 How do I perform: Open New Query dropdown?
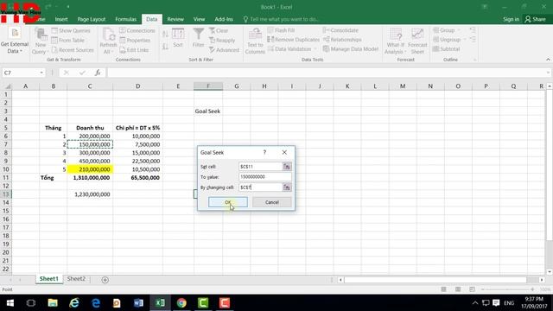point(41,41)
